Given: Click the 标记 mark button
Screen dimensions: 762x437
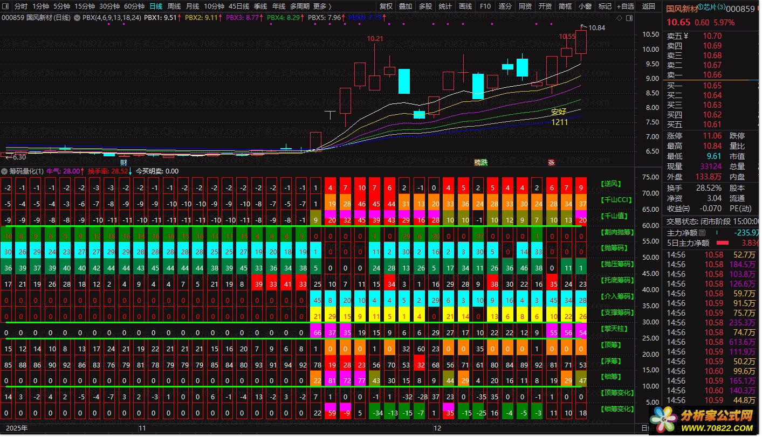Looking at the screenshot, I should click(x=605, y=6).
